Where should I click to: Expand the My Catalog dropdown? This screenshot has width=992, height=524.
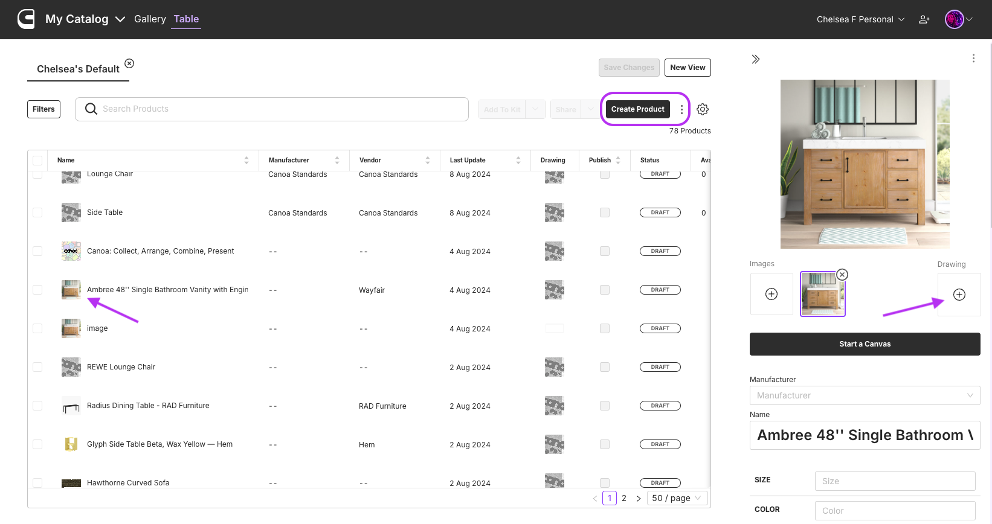click(120, 19)
